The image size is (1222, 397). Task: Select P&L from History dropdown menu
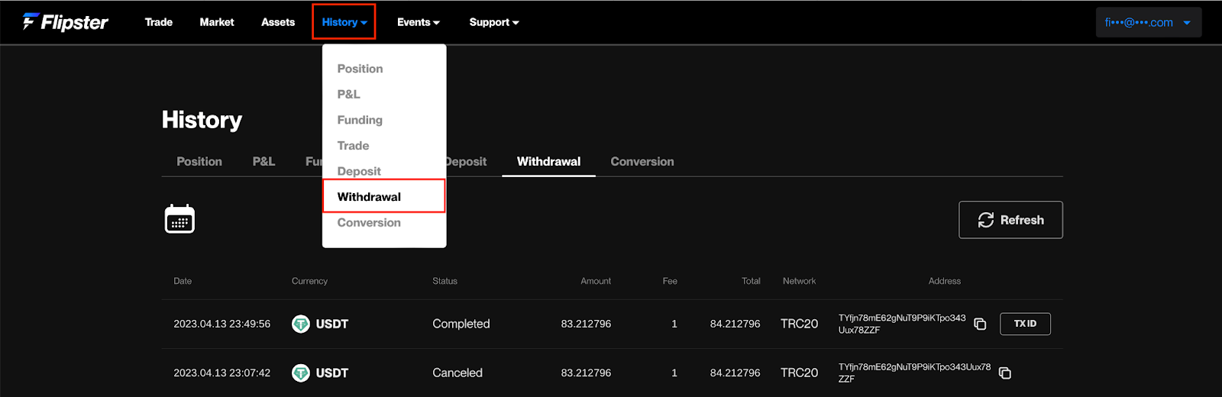(x=349, y=94)
